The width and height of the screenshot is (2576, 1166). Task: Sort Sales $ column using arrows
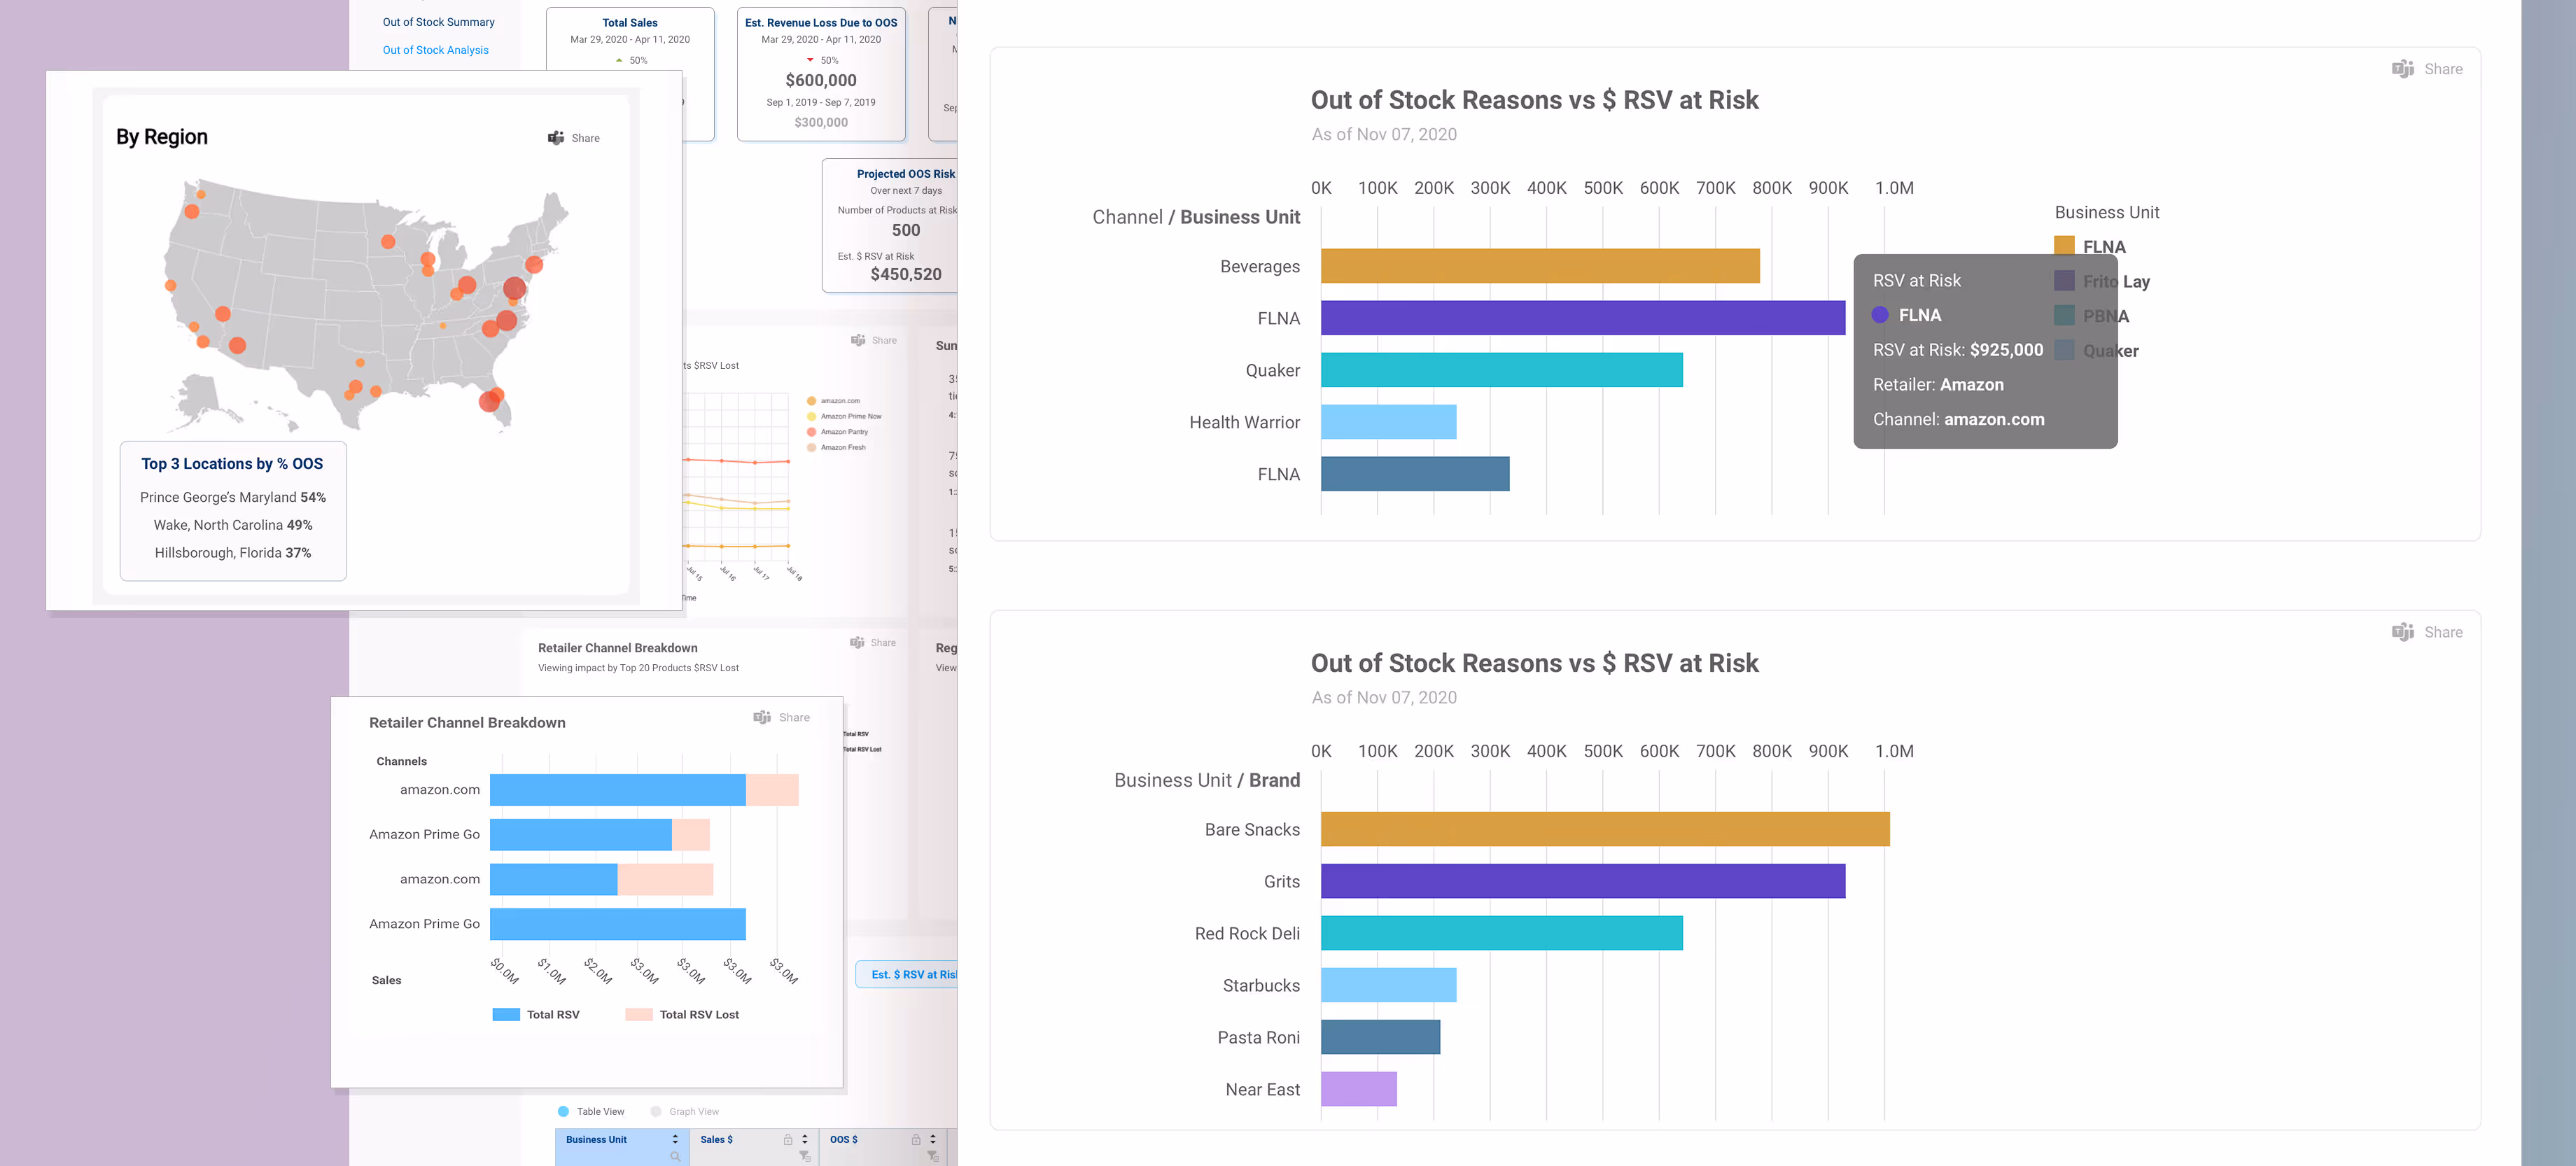tap(805, 1139)
